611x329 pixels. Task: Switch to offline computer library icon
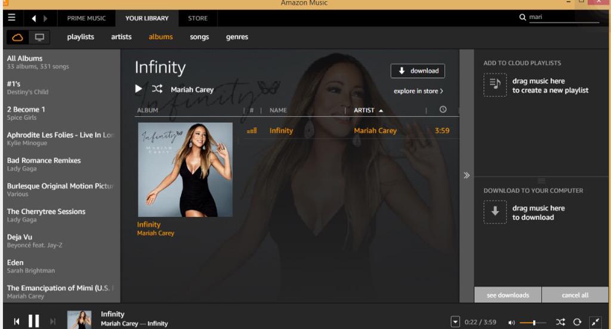pyautogui.click(x=39, y=38)
